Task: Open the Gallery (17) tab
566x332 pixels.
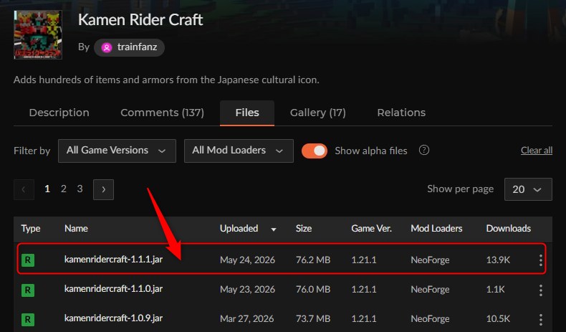Action: tap(317, 113)
